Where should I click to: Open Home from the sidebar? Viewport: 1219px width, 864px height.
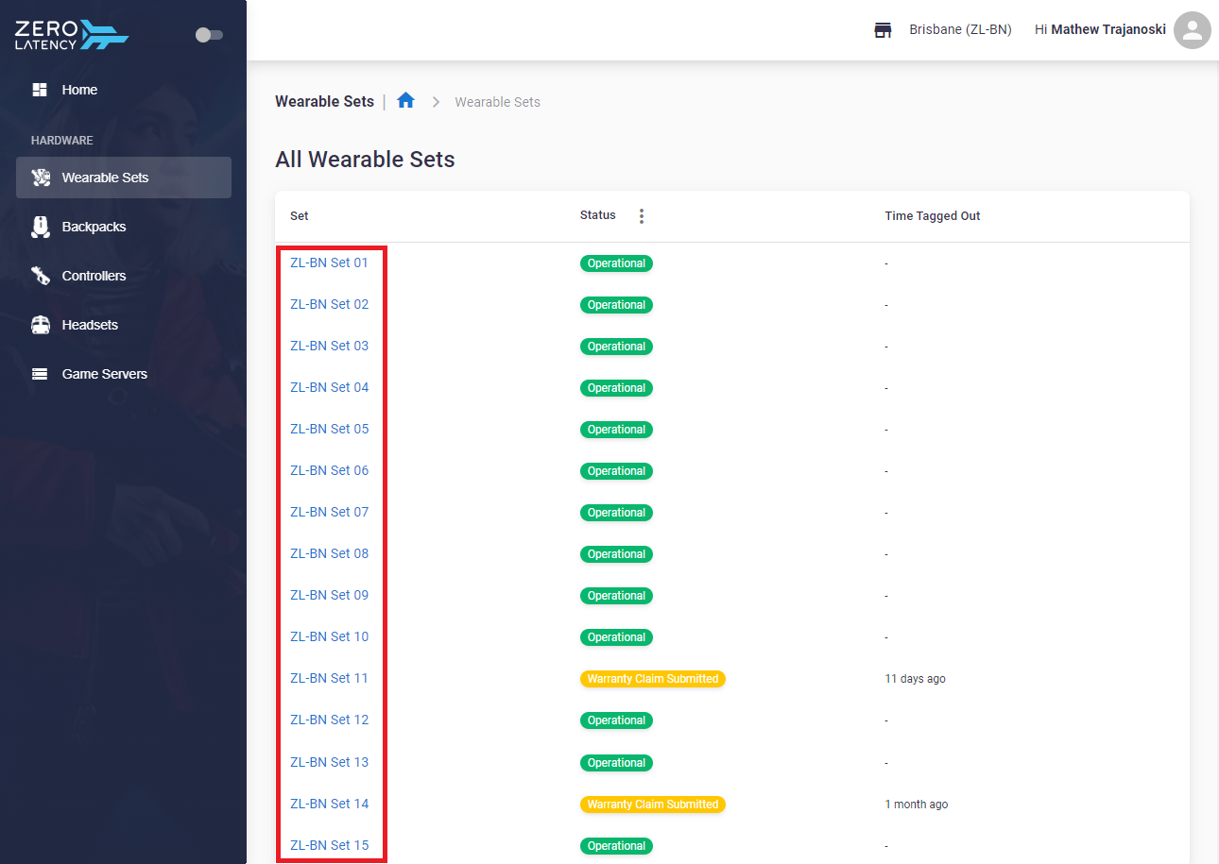coord(123,90)
